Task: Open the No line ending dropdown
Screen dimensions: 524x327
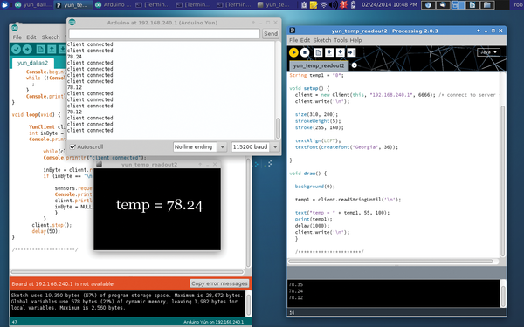Action: click(x=200, y=146)
